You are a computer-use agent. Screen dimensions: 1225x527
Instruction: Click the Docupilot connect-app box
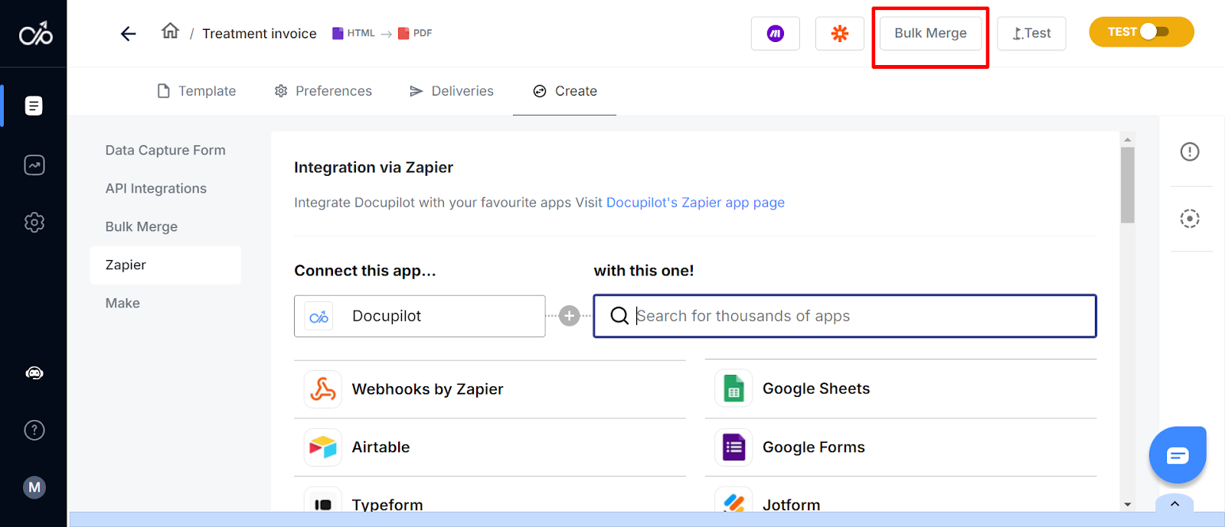tap(420, 316)
